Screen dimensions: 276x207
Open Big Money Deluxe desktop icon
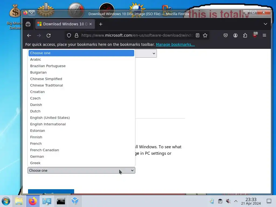tap(15, 17)
